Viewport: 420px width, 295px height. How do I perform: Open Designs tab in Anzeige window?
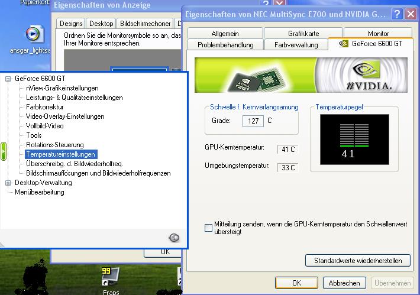[x=71, y=24]
